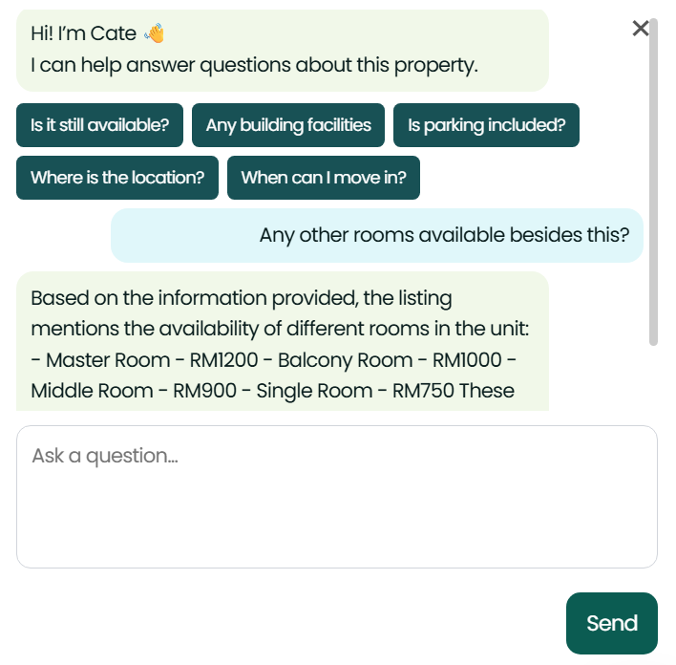
Task: Click "Based on the information provided" reply text
Action: (241, 298)
